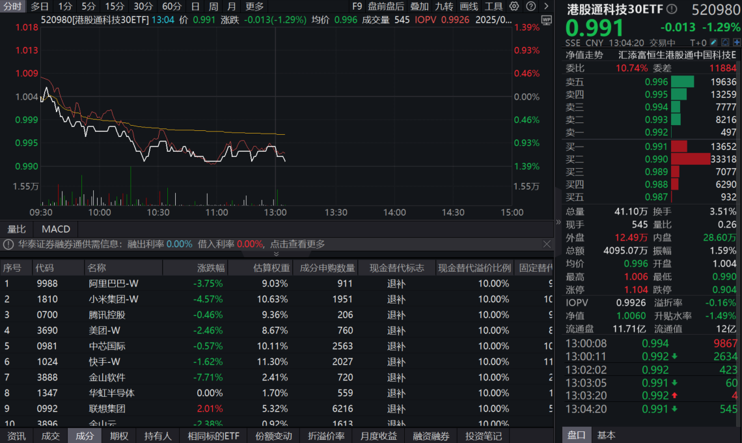Add ETF to watchlist with the blue plus icon
Viewport: 742px width, 443px height.
[x=737, y=42]
